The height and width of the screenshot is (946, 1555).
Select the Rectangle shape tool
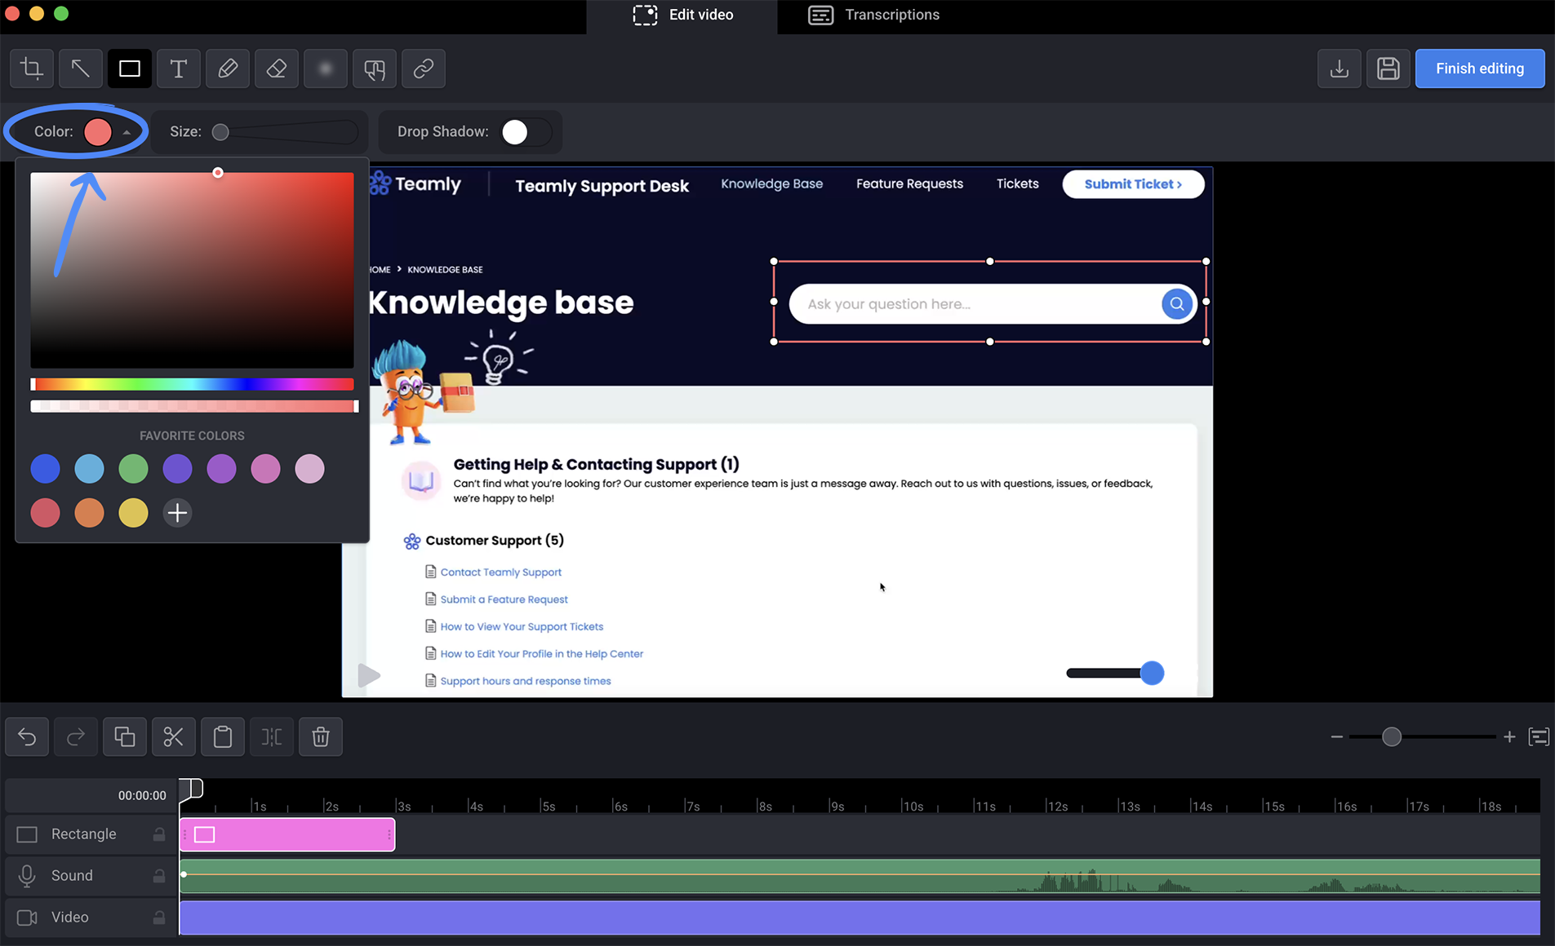130,69
